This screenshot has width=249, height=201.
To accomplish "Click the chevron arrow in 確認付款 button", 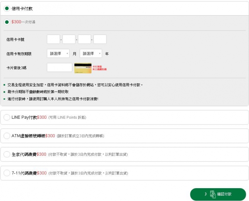I will point(206,194).
